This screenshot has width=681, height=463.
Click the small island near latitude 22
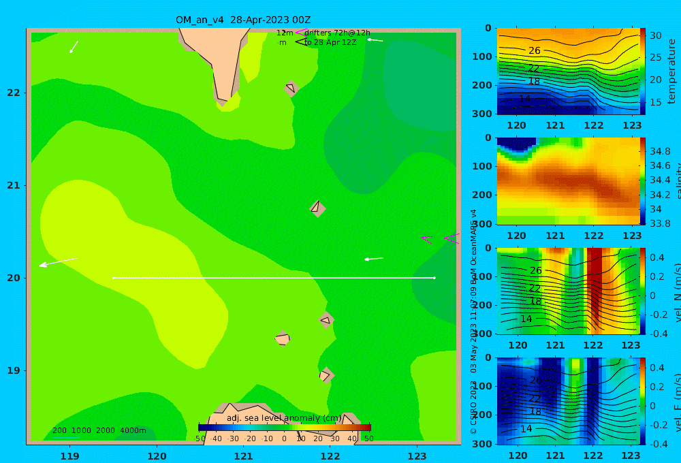pyautogui.click(x=291, y=88)
